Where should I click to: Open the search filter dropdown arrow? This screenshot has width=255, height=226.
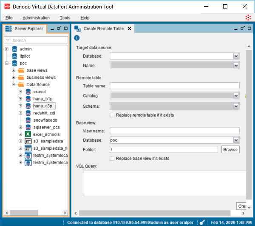click(x=8, y=40)
